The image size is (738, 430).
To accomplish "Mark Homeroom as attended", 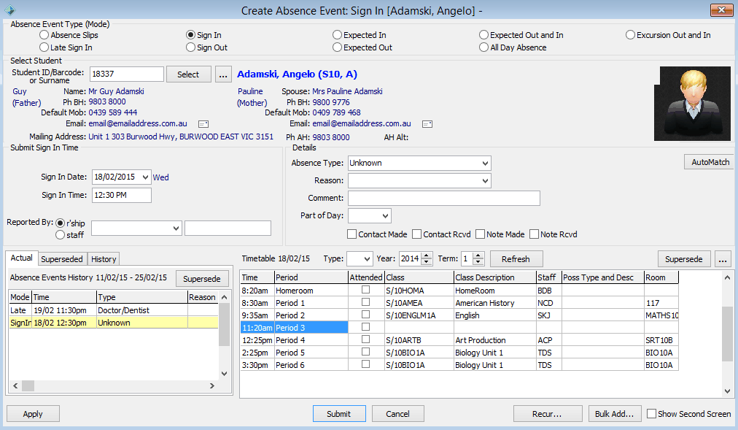I will click(365, 290).
